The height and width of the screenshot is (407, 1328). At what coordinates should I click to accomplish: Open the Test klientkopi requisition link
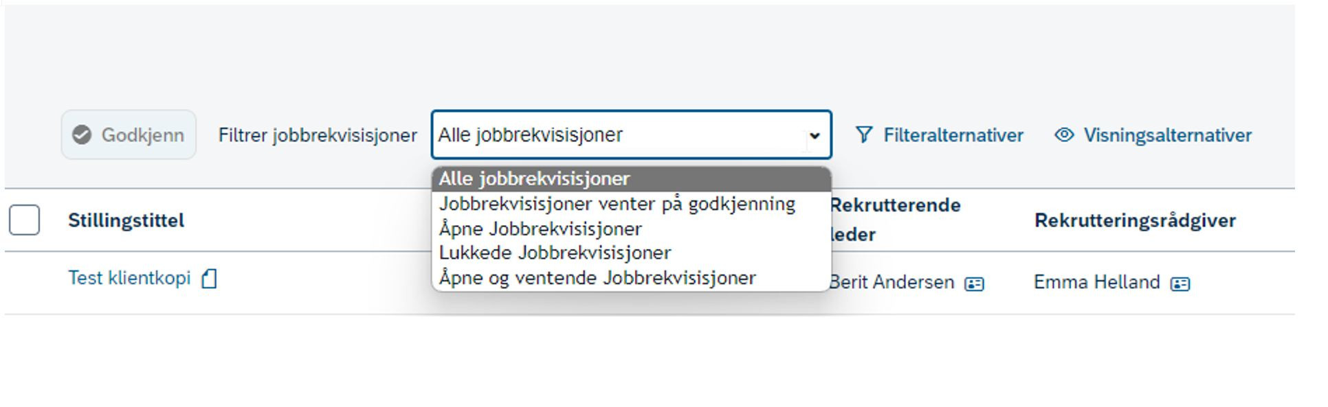tap(129, 278)
